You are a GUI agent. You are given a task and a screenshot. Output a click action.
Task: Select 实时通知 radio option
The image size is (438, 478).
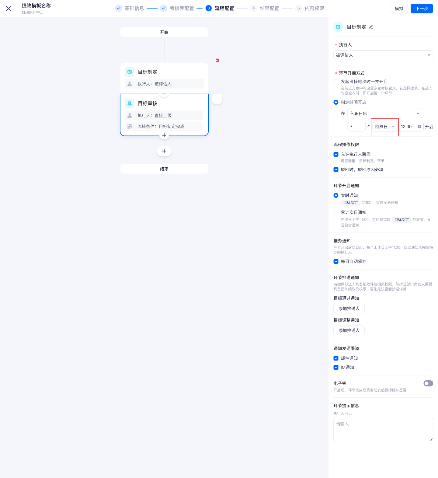[336, 195]
